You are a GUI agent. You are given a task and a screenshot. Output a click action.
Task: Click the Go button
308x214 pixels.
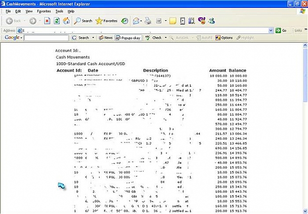click(281, 31)
